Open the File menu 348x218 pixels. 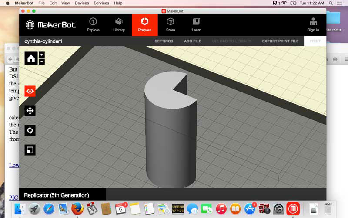coord(41,3)
